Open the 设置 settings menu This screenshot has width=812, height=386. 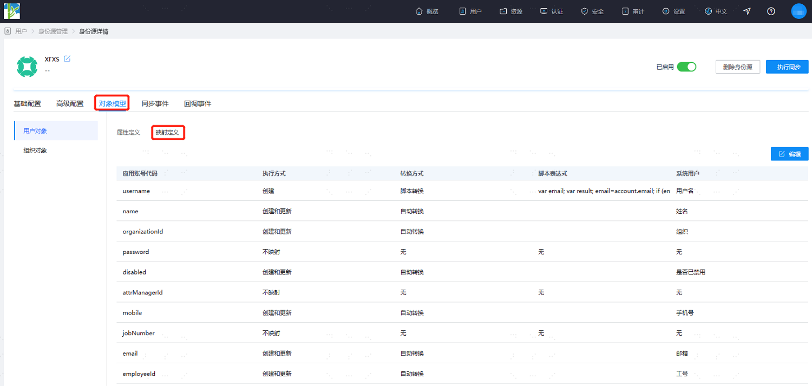tap(673, 11)
